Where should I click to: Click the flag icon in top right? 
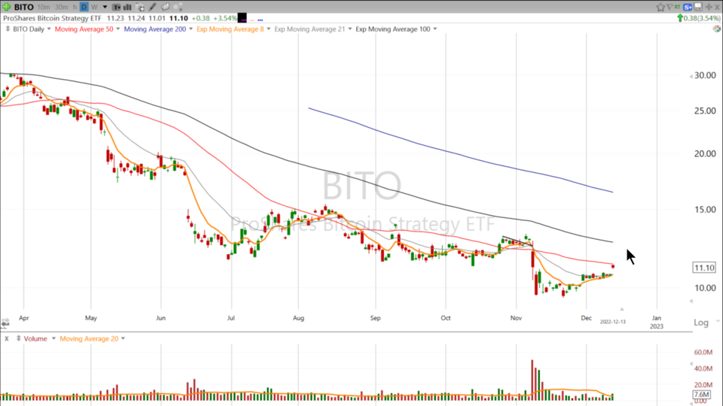tap(670, 7)
